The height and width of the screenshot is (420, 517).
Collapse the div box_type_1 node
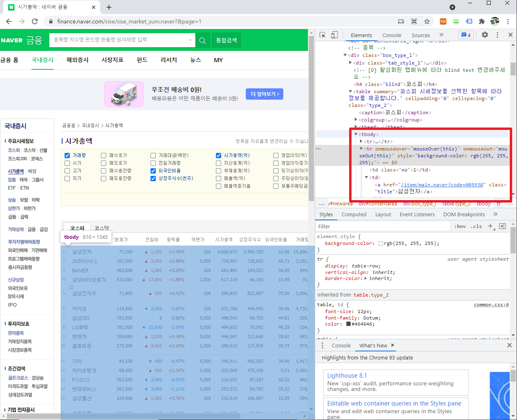pyautogui.click(x=345, y=55)
